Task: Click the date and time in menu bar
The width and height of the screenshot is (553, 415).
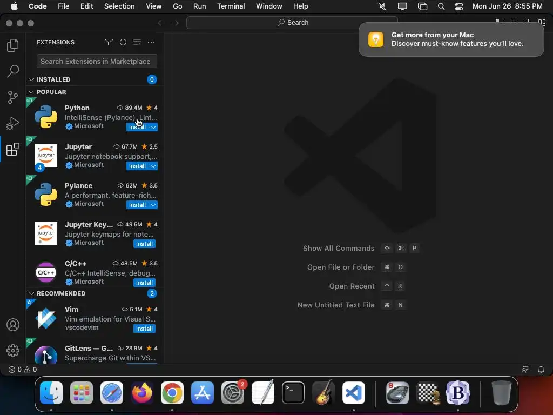Action: [507, 6]
